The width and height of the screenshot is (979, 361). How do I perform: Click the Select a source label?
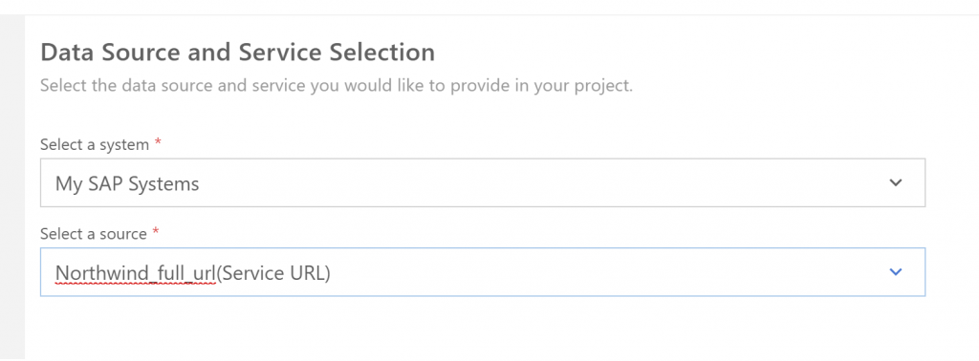pyautogui.click(x=94, y=234)
